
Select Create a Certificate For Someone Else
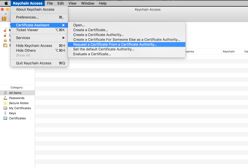(x=126, y=40)
